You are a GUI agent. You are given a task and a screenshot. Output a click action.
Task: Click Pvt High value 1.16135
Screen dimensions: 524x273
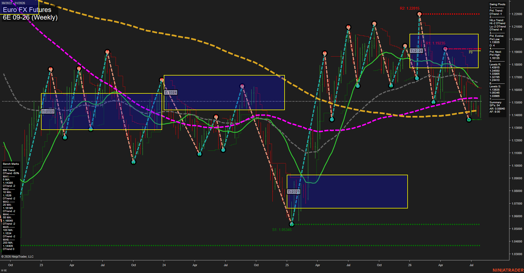click(495, 58)
